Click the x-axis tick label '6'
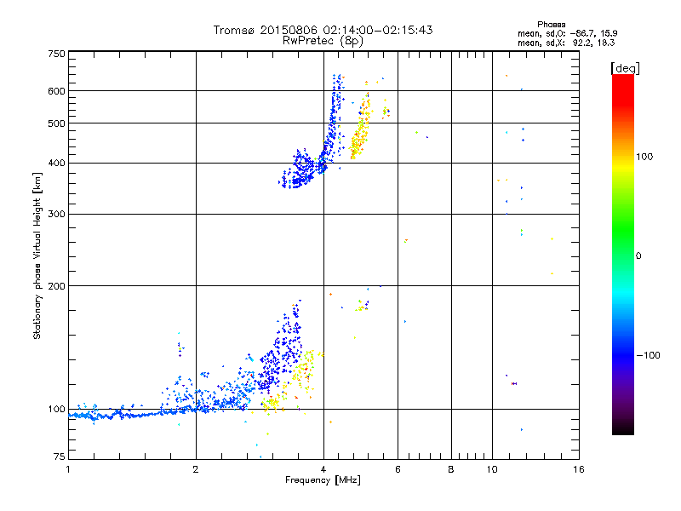Screen dimensions: 681x511 [x=398, y=469]
